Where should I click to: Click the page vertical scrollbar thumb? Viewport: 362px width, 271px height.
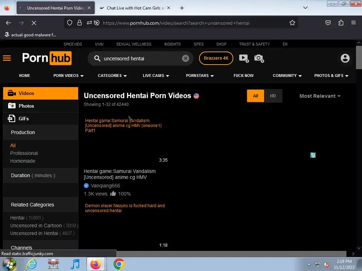click(359, 58)
